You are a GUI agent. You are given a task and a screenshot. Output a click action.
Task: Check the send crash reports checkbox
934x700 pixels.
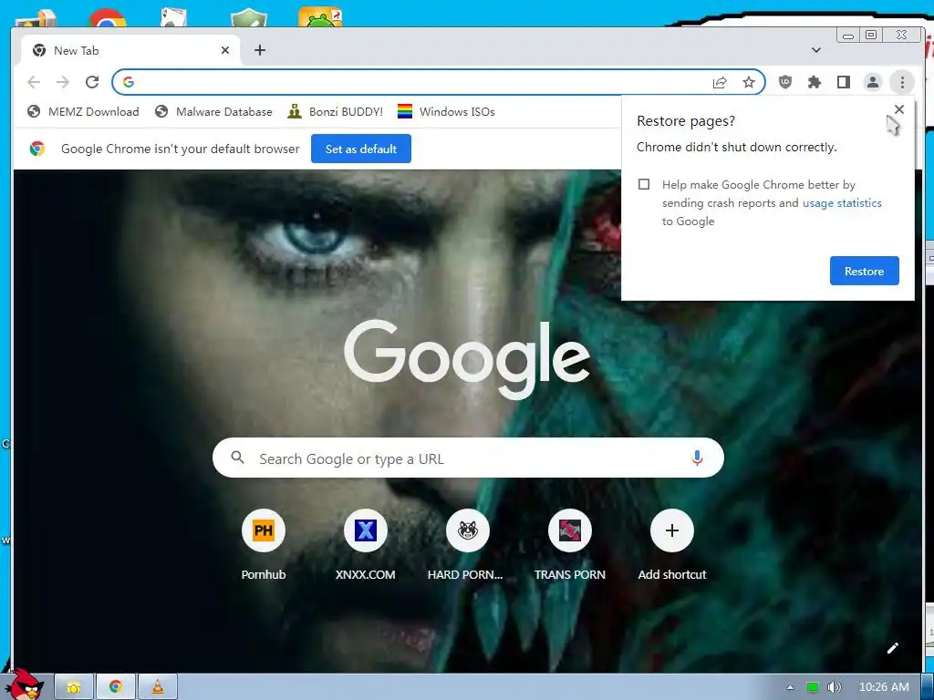point(644,184)
